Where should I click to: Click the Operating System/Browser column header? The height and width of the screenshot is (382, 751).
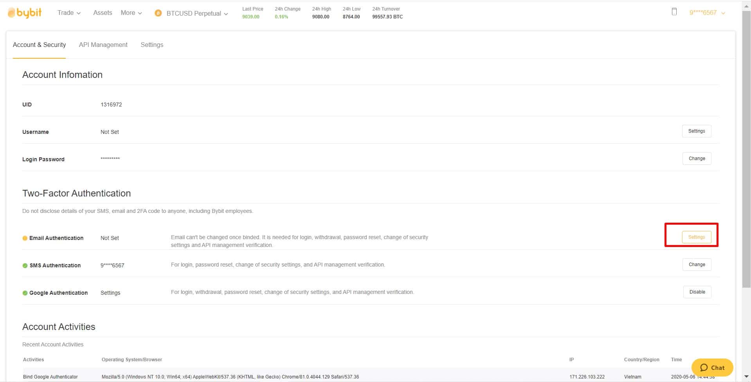[x=132, y=360]
